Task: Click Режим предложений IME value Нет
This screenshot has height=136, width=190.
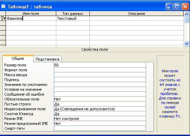Action: point(100,123)
